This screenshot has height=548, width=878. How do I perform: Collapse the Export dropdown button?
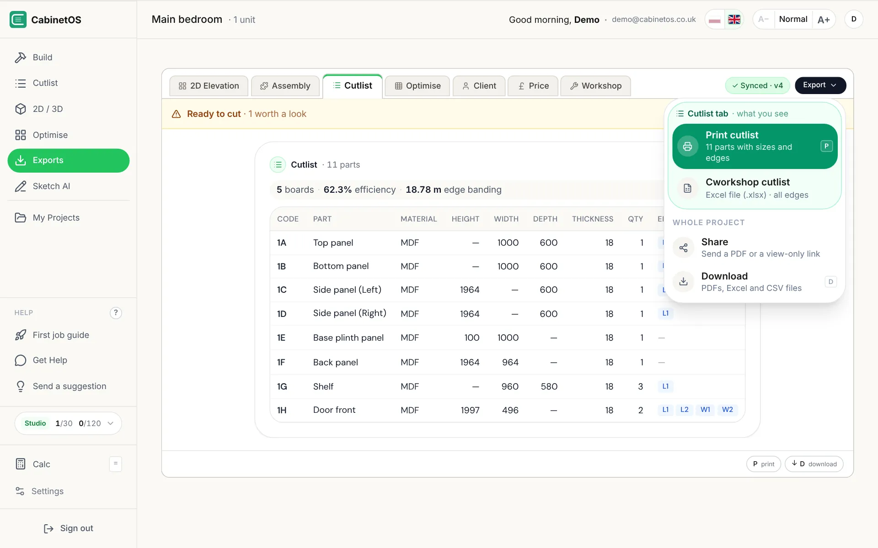pos(820,85)
